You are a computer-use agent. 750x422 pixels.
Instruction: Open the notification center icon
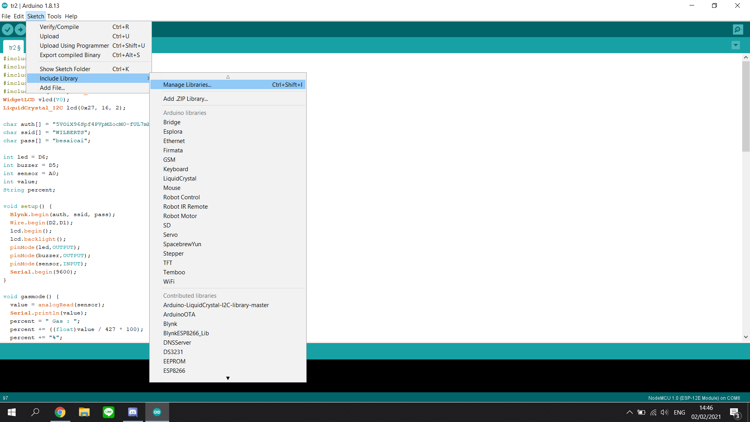[734, 412]
